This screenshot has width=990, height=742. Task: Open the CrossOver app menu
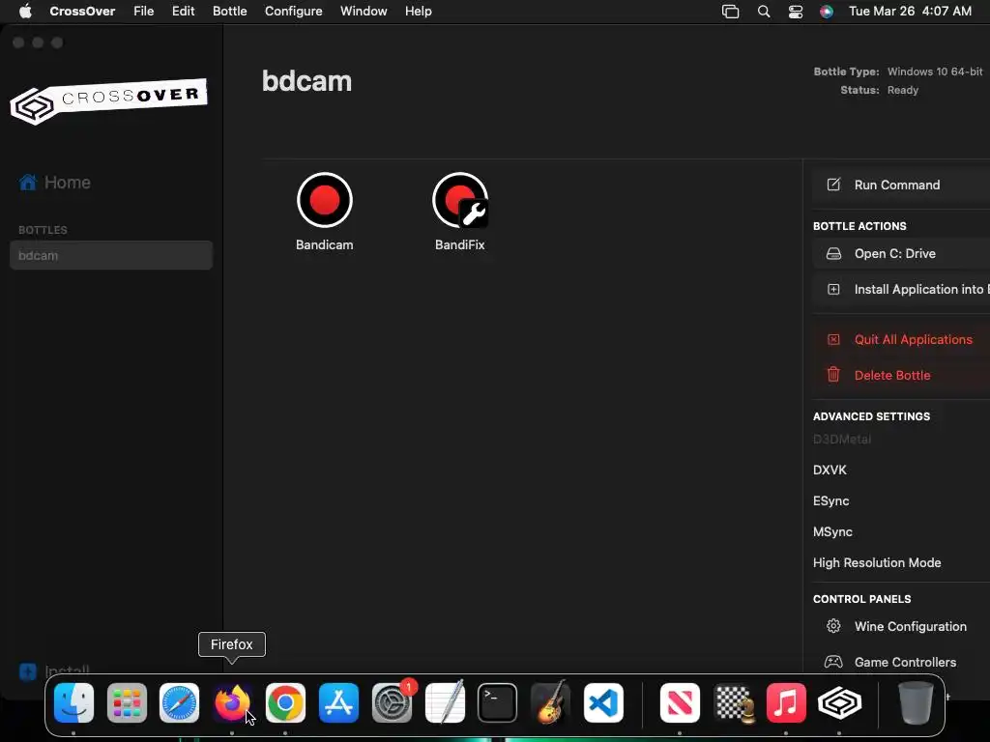click(x=82, y=12)
